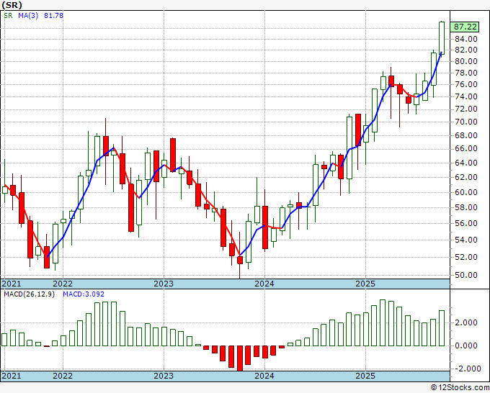This screenshot has height=393, width=490.
Task: Select 2022 on the MACD timeline
Action: point(63,376)
